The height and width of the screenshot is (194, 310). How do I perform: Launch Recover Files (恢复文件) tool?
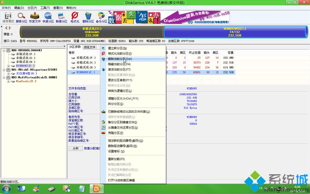click(x=35, y=17)
